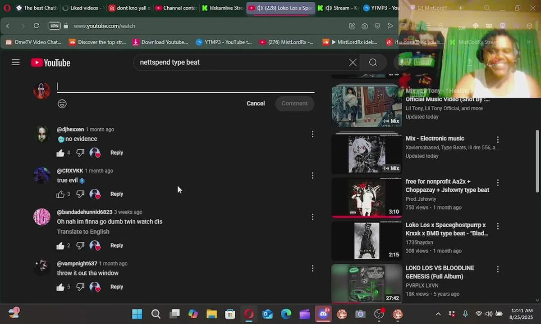The width and height of the screenshot is (541, 324).
Task: Go back with browser back arrow
Action: tap(8, 26)
